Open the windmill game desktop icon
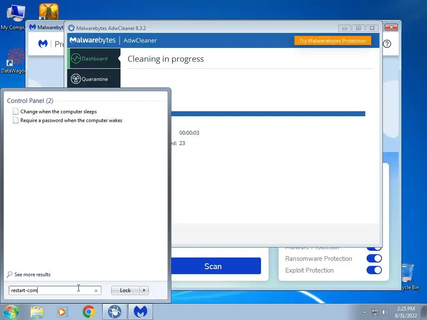The image size is (427, 320). click(48, 12)
